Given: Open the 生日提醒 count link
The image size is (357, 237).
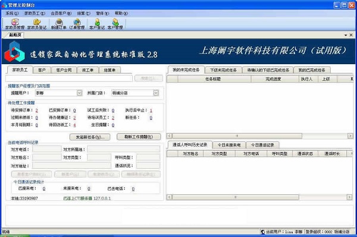Looking at the screenshot, I should (x=113, y=125).
